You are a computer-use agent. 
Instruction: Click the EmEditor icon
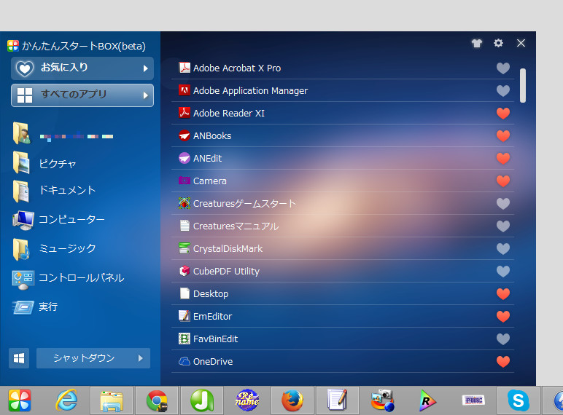click(185, 316)
